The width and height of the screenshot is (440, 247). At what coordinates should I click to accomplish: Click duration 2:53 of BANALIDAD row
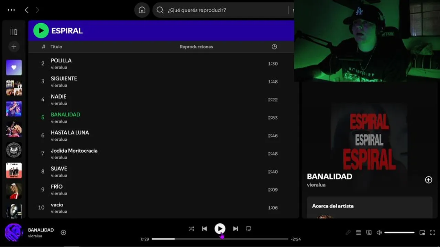[273, 118]
